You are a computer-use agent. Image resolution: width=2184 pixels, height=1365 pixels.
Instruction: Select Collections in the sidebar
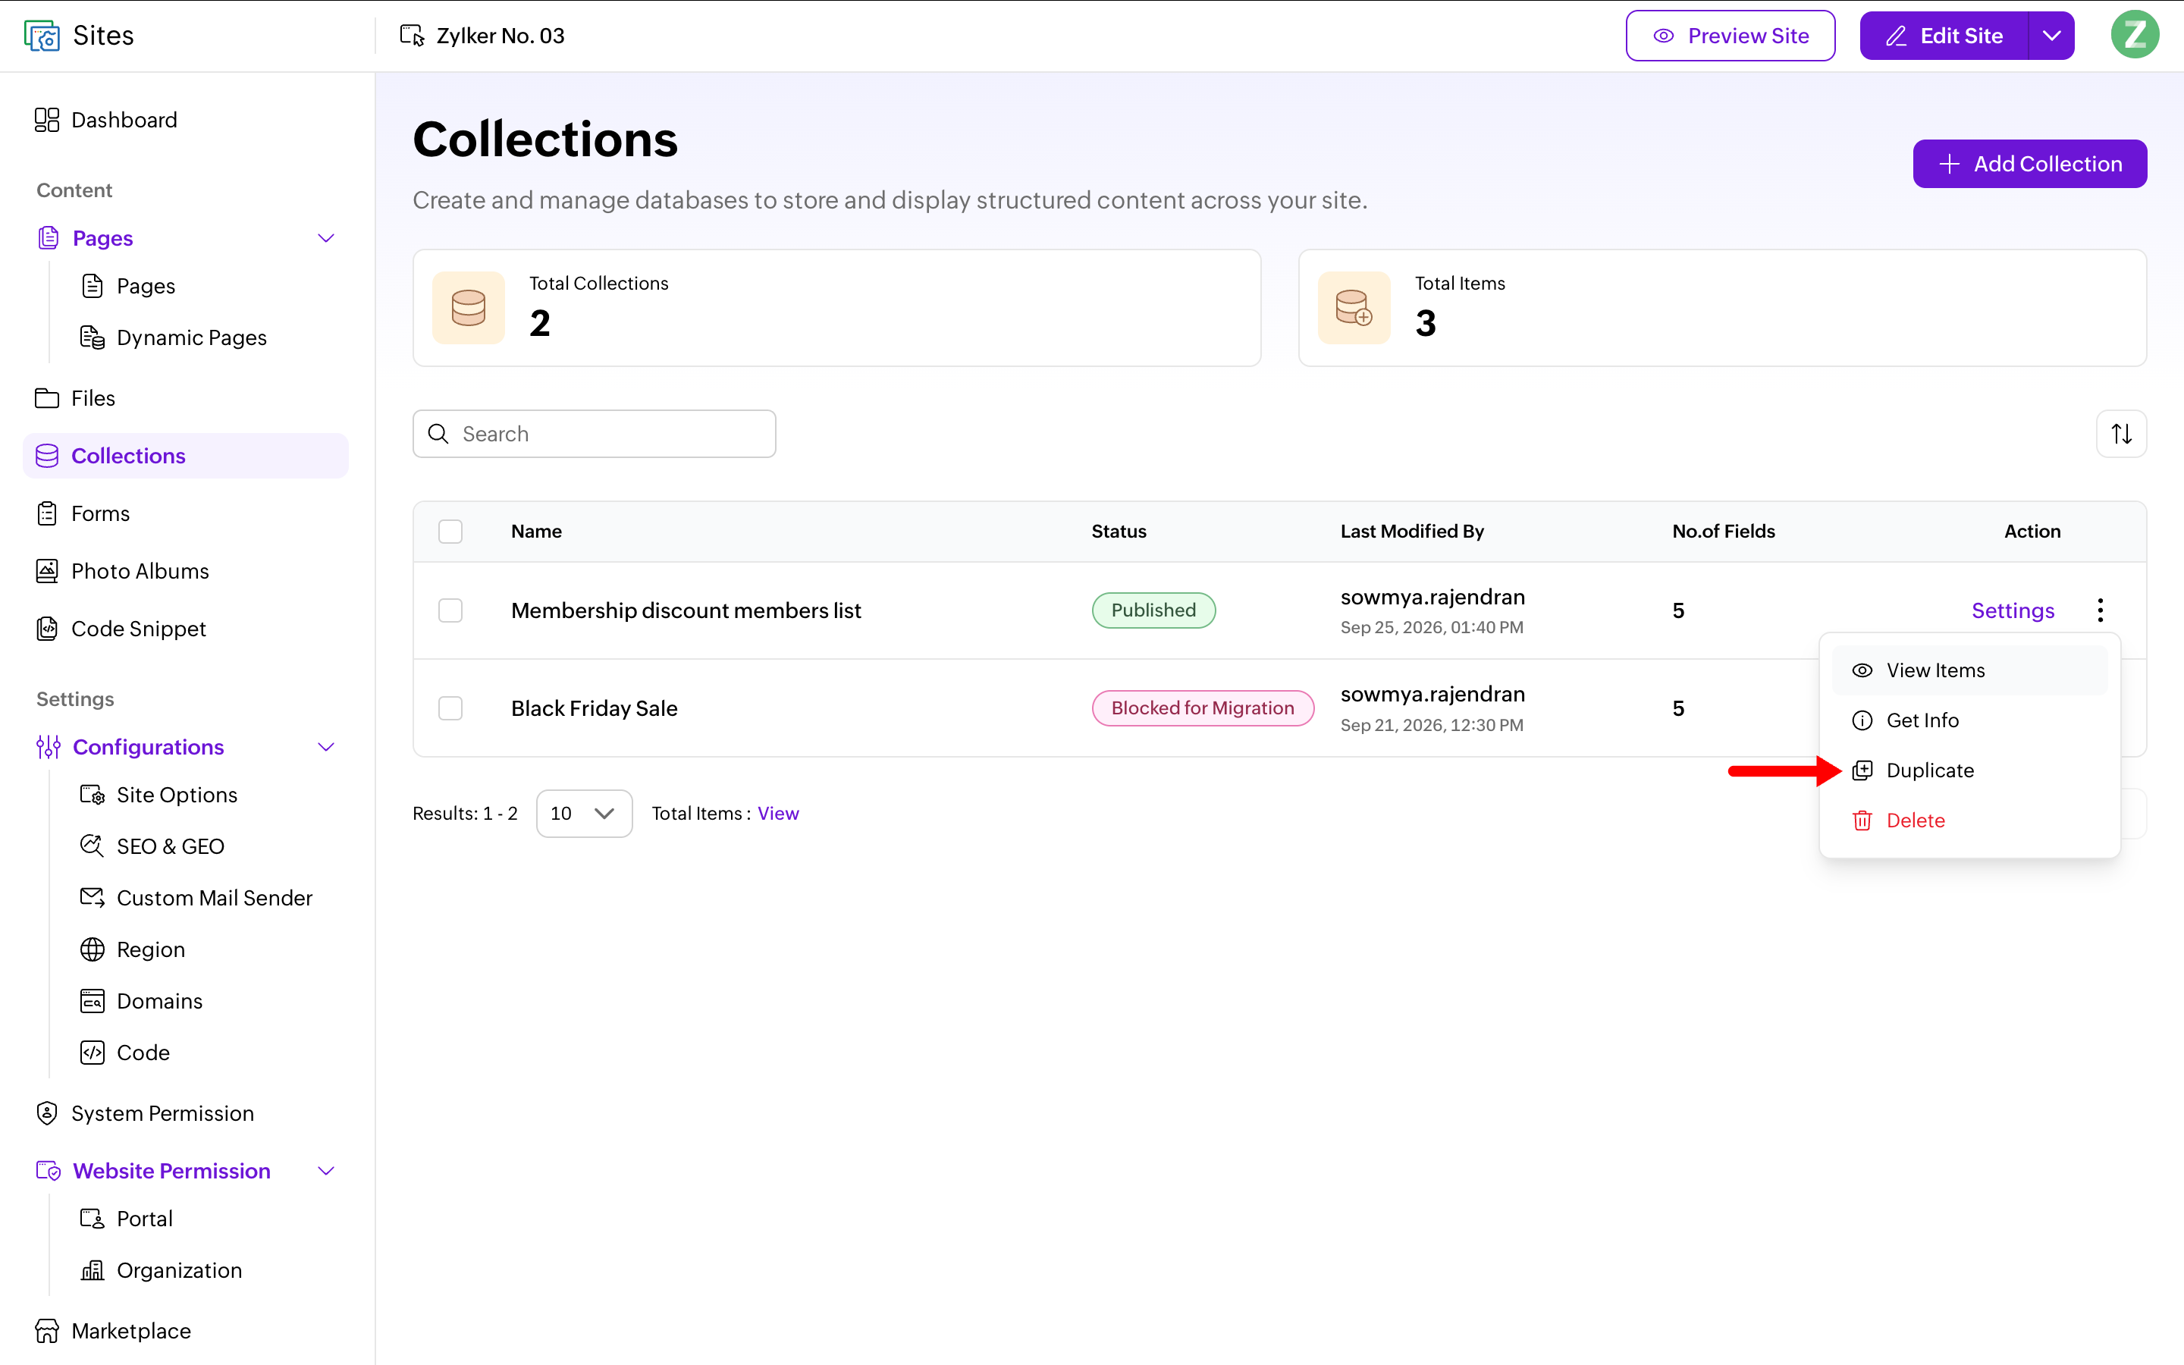(x=186, y=456)
